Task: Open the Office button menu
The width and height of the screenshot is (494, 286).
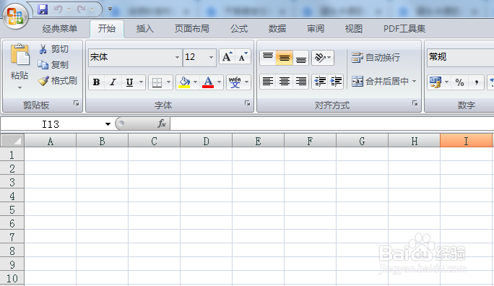Action: pos(15,16)
